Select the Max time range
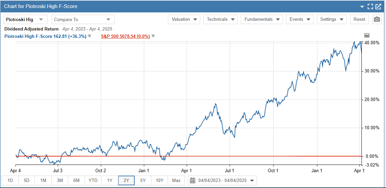 (176, 181)
